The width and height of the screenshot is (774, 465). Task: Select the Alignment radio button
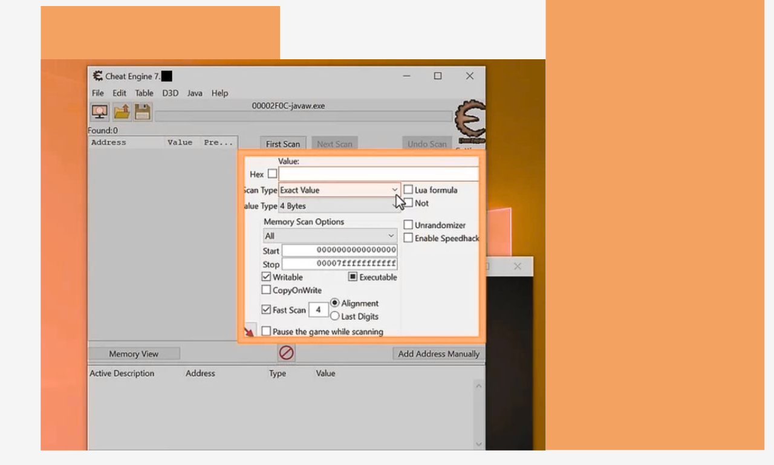(335, 302)
